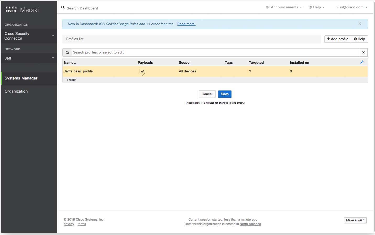Sort by the Tags column header

229,62
